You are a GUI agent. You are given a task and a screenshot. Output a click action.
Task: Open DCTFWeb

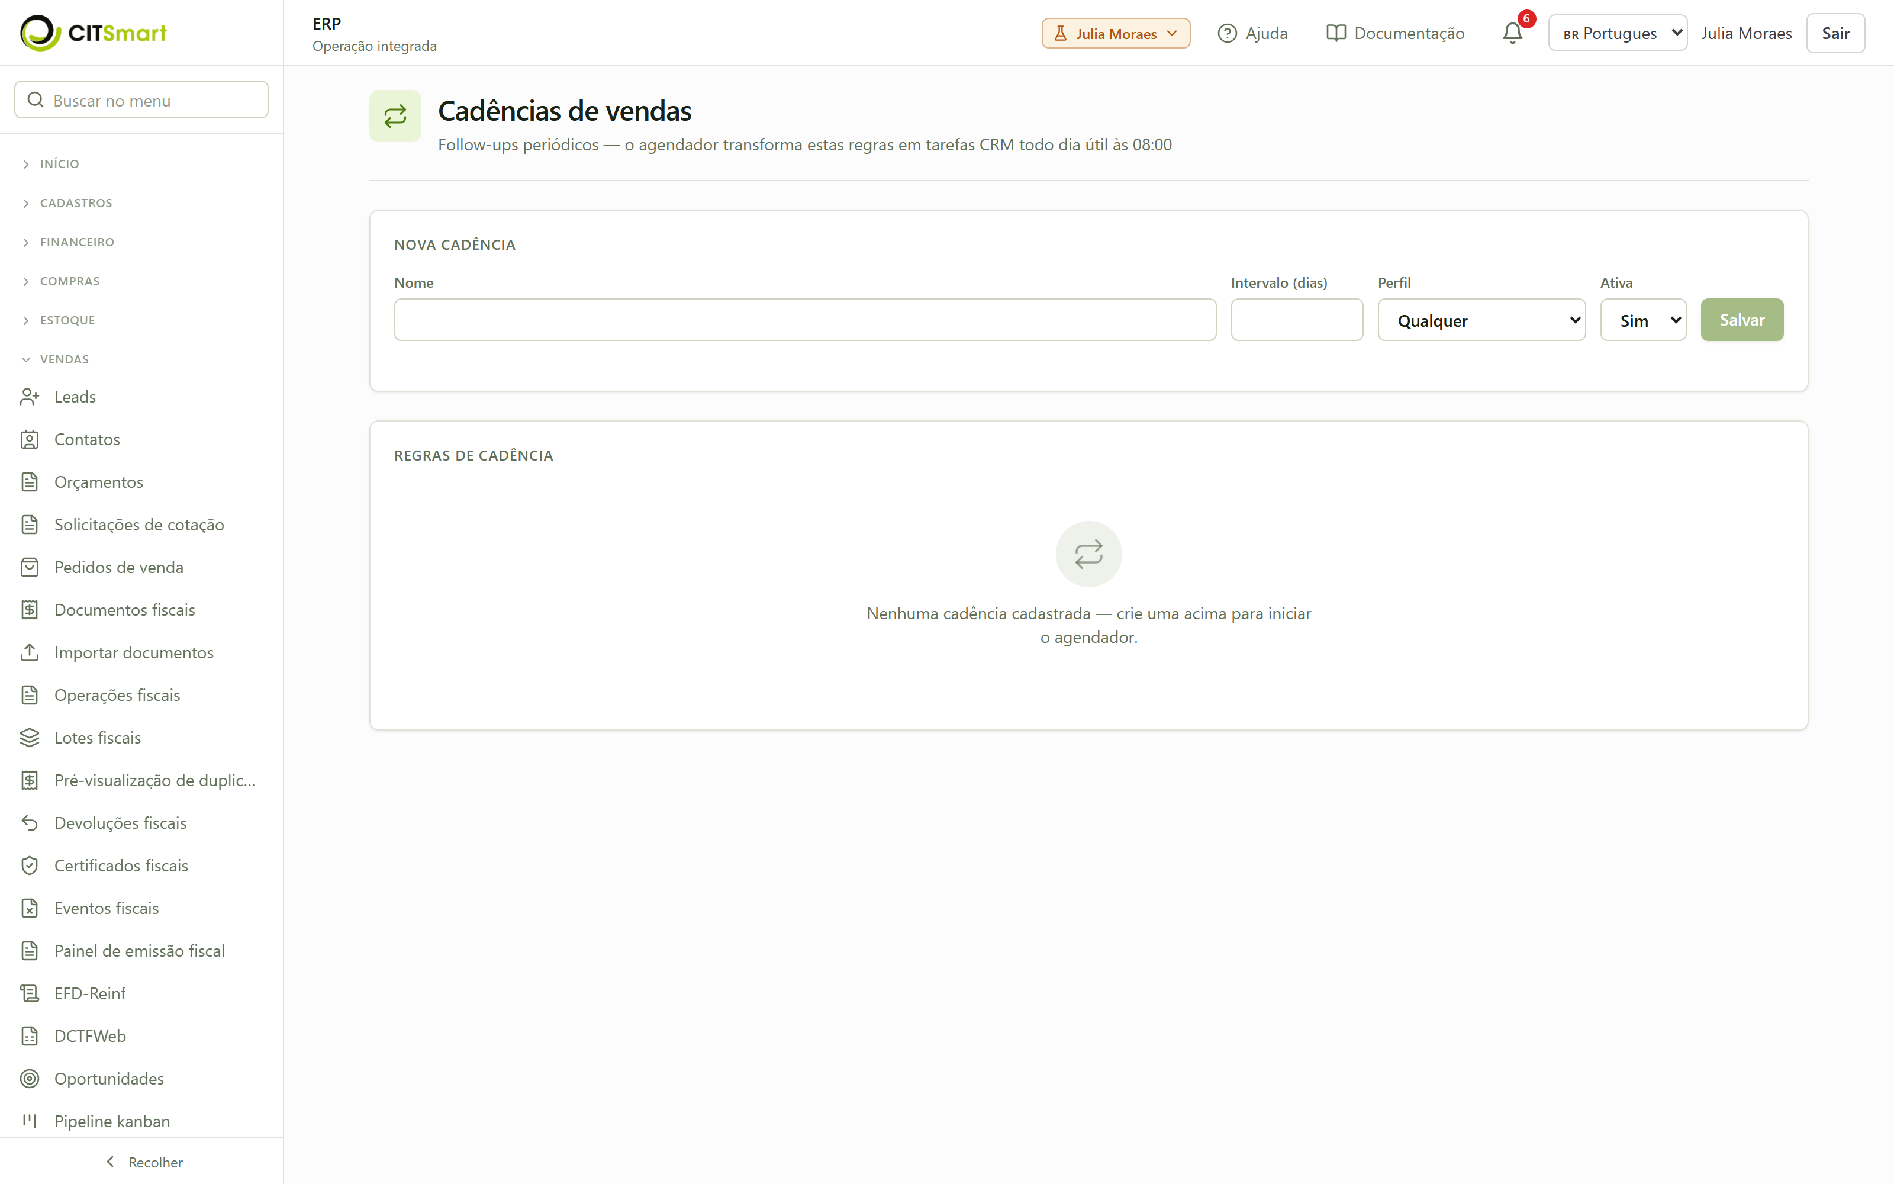(141, 1036)
